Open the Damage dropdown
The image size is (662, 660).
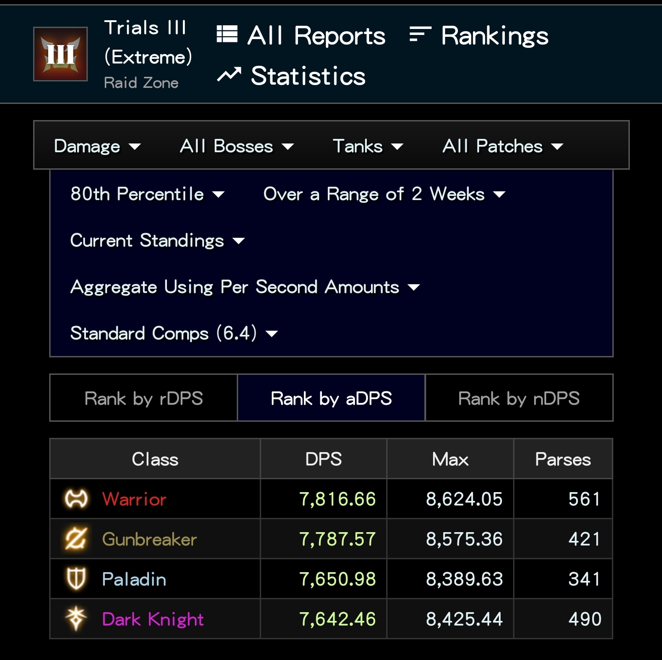[97, 146]
